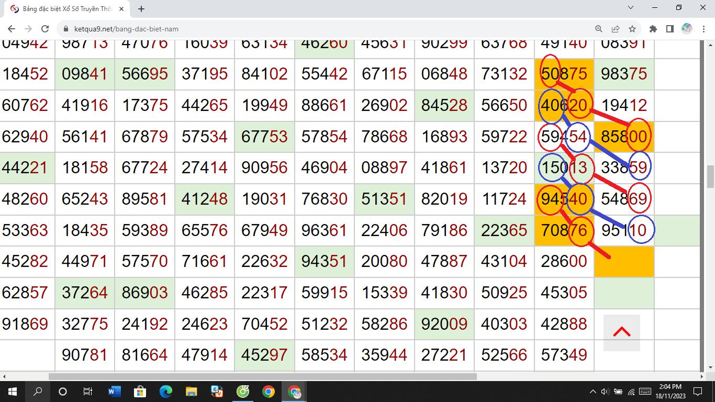Go back to the previous page
Image resolution: width=715 pixels, height=402 pixels.
click(12, 29)
